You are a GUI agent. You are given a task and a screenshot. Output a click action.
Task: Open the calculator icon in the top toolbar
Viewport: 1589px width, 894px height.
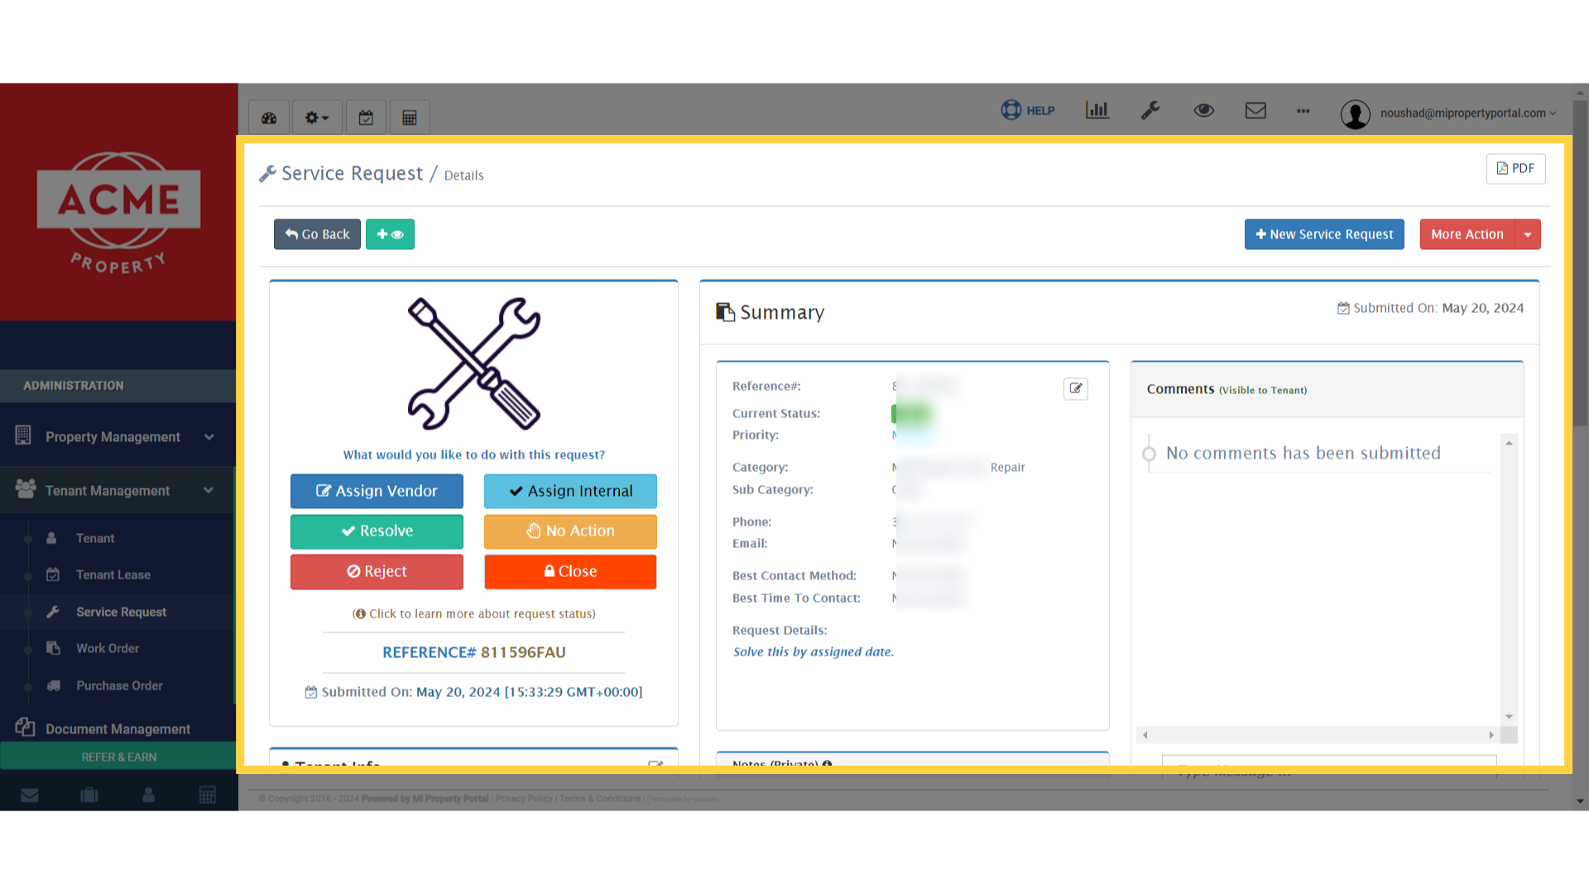[x=409, y=117]
